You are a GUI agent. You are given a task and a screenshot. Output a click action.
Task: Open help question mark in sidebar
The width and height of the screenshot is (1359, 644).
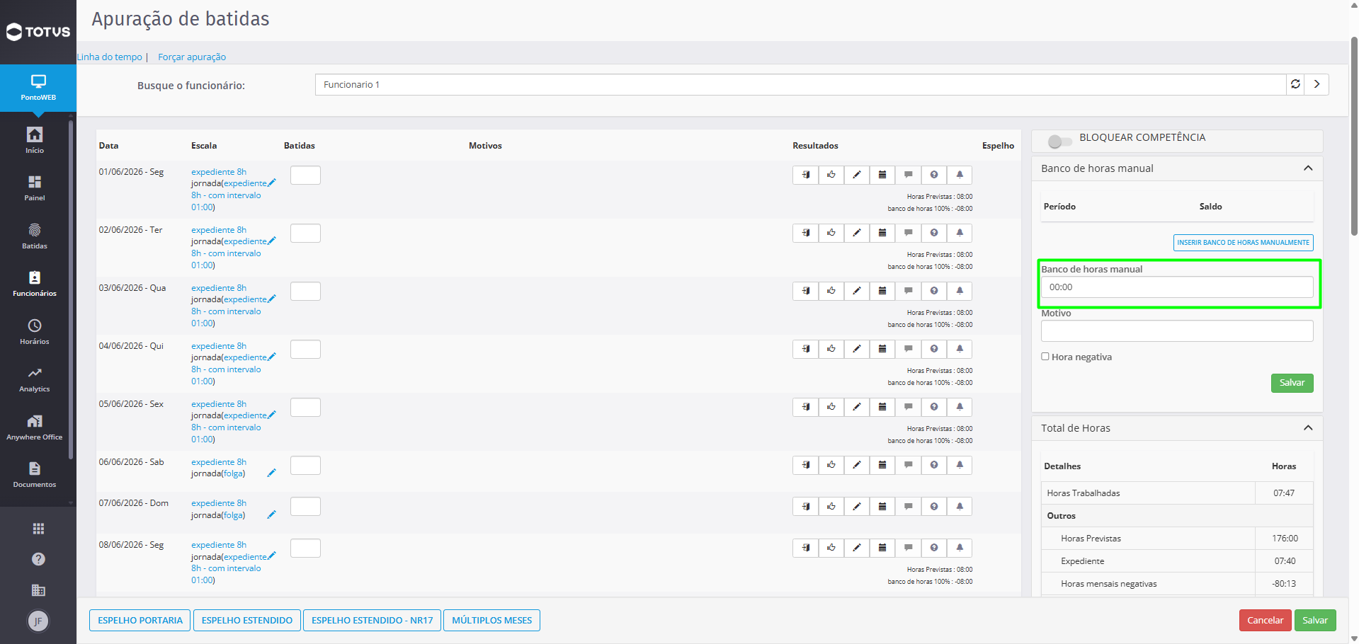tap(38, 559)
